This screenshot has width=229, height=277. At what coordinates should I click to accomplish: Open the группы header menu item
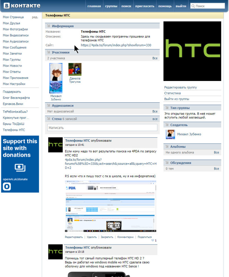(111, 6)
